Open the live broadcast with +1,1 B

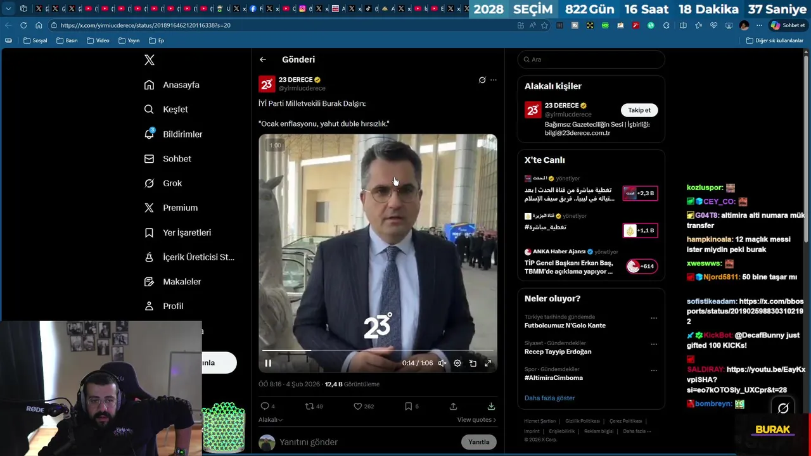[x=591, y=225]
